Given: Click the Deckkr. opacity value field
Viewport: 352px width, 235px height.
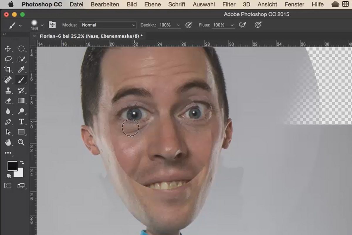Looking at the screenshot, I should click(x=165, y=25).
